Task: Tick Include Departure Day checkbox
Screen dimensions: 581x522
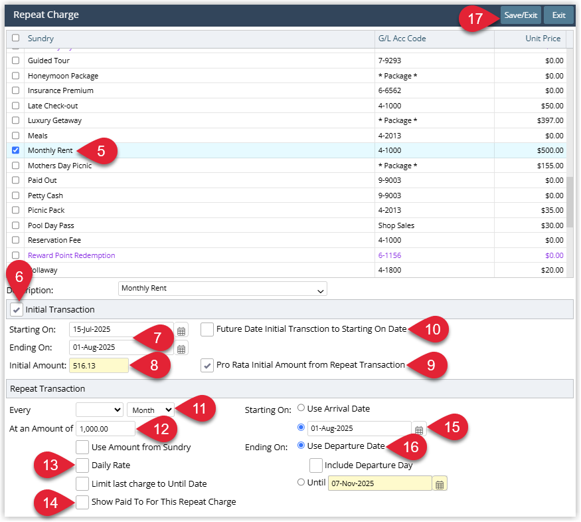Action: pos(315,465)
